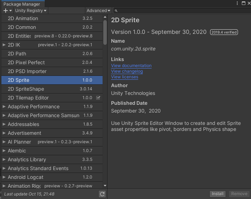This screenshot has width=251, height=199.
Task: Maximize the Package Manager window
Action: point(244,3)
